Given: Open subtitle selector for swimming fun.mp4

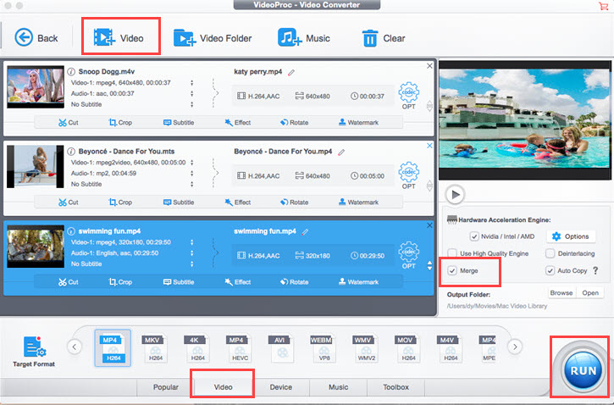Looking at the screenshot, I should [192, 264].
